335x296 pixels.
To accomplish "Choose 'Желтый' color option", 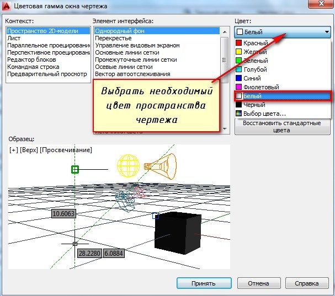I will tap(283, 52).
